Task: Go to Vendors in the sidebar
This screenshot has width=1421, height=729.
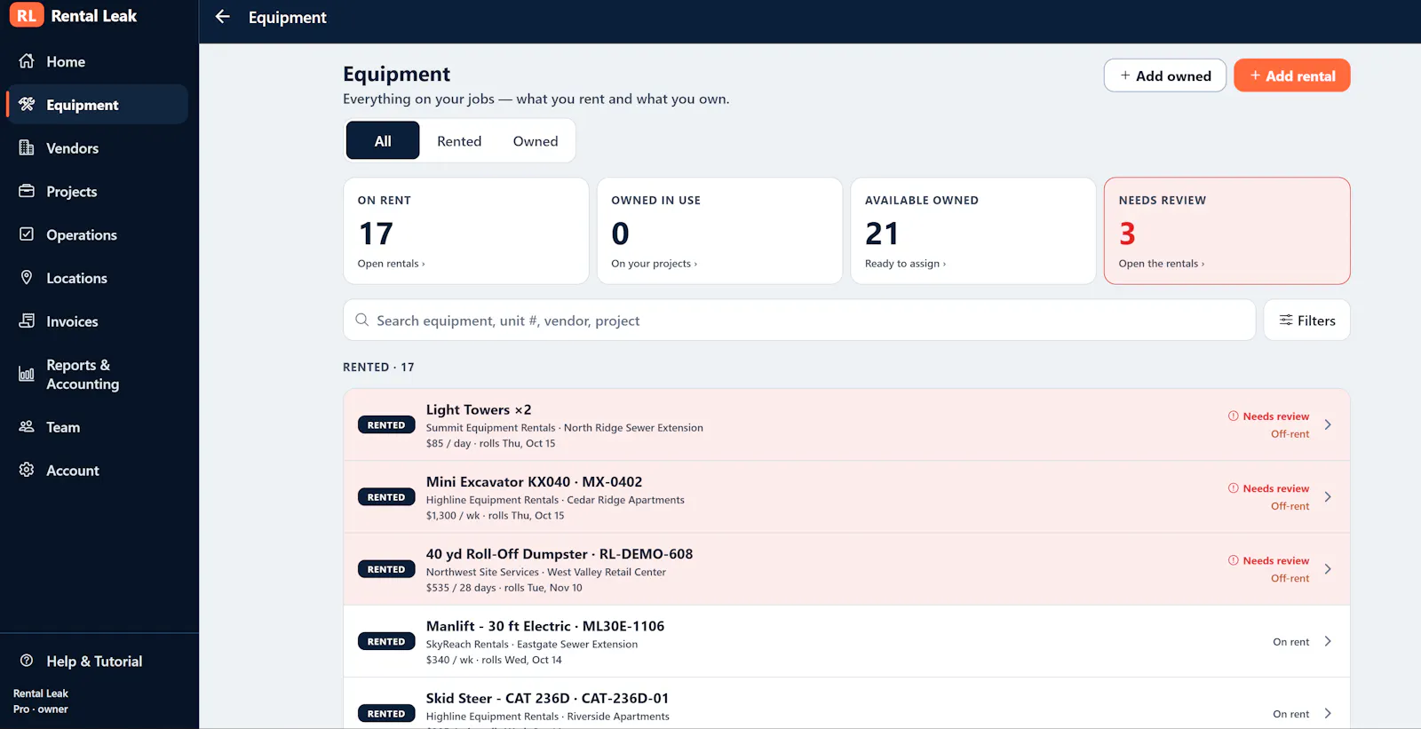Action: [97, 148]
